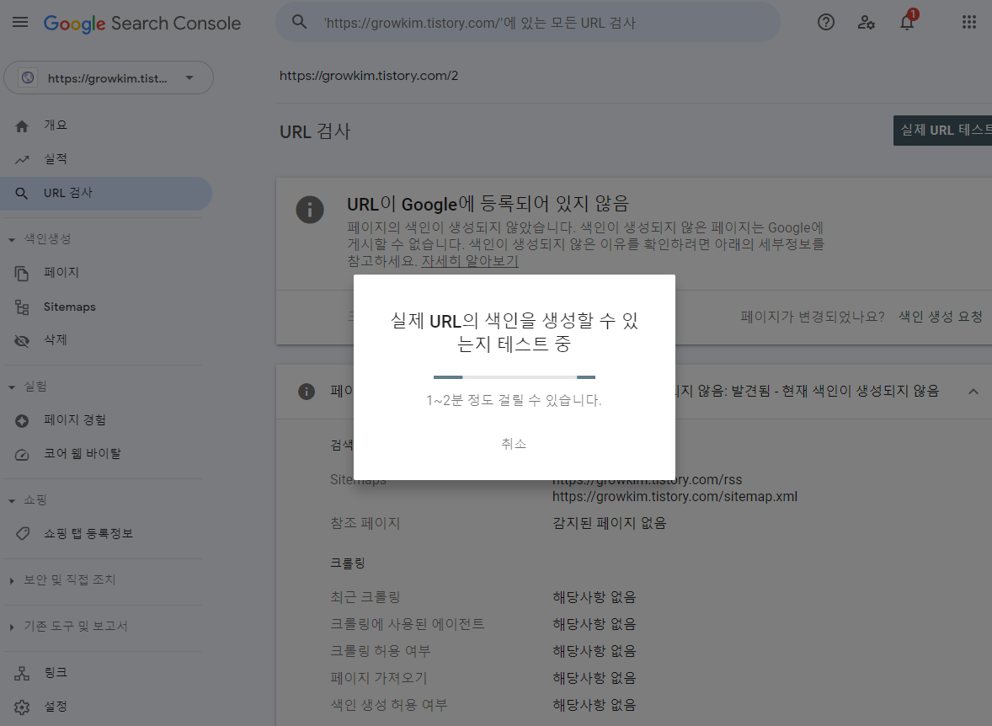Click the test progress bar in the dialog
Screen dimensions: 992x726
click(x=515, y=377)
